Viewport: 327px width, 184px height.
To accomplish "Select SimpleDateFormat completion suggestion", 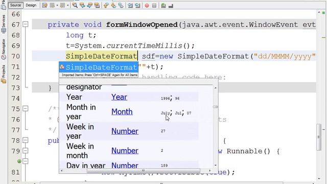I will [x=99, y=67].
